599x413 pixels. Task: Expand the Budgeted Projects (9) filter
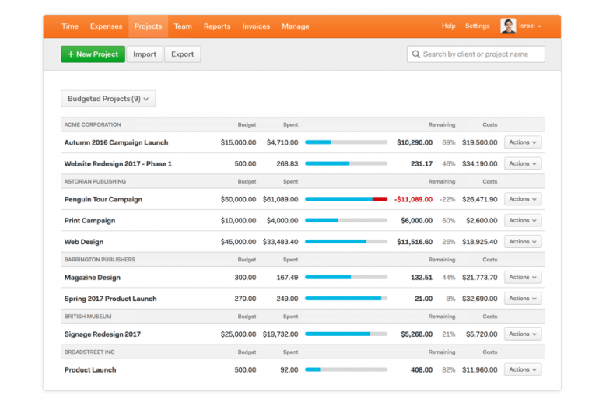tap(108, 99)
